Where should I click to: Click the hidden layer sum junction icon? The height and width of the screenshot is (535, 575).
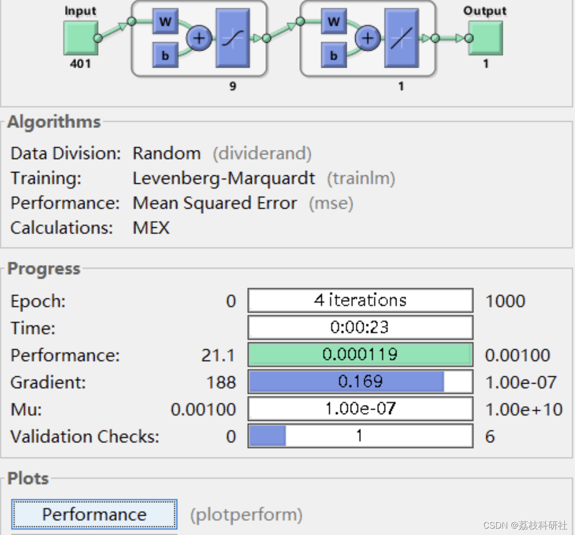point(199,38)
